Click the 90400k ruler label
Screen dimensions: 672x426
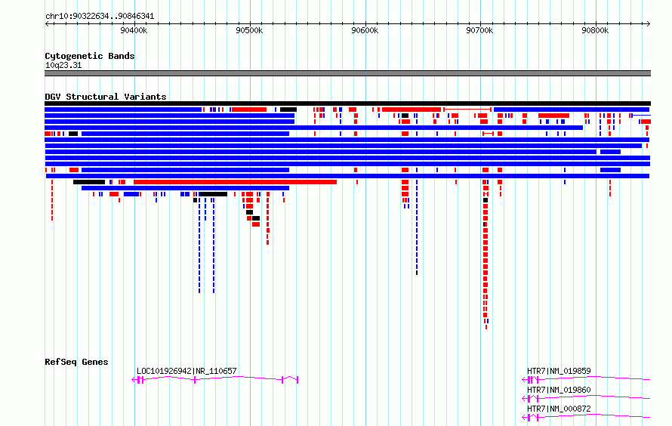tap(134, 30)
